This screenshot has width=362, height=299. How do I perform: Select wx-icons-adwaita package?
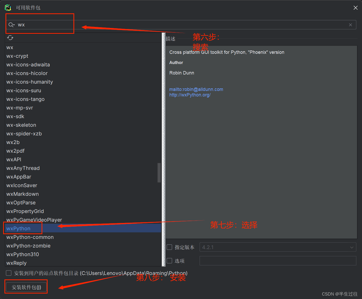coord(83,65)
